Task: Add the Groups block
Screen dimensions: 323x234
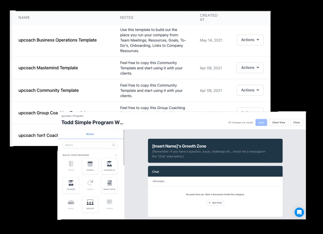Action: click(90, 204)
